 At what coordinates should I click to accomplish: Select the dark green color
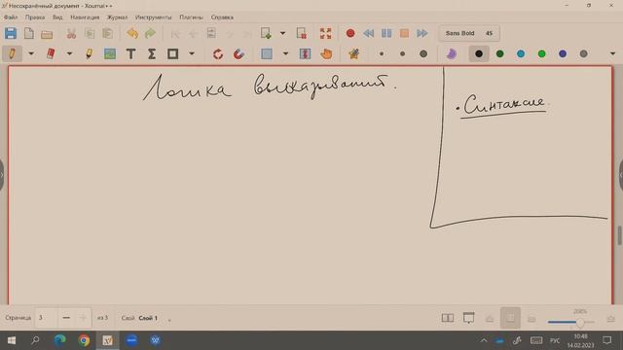click(x=499, y=53)
